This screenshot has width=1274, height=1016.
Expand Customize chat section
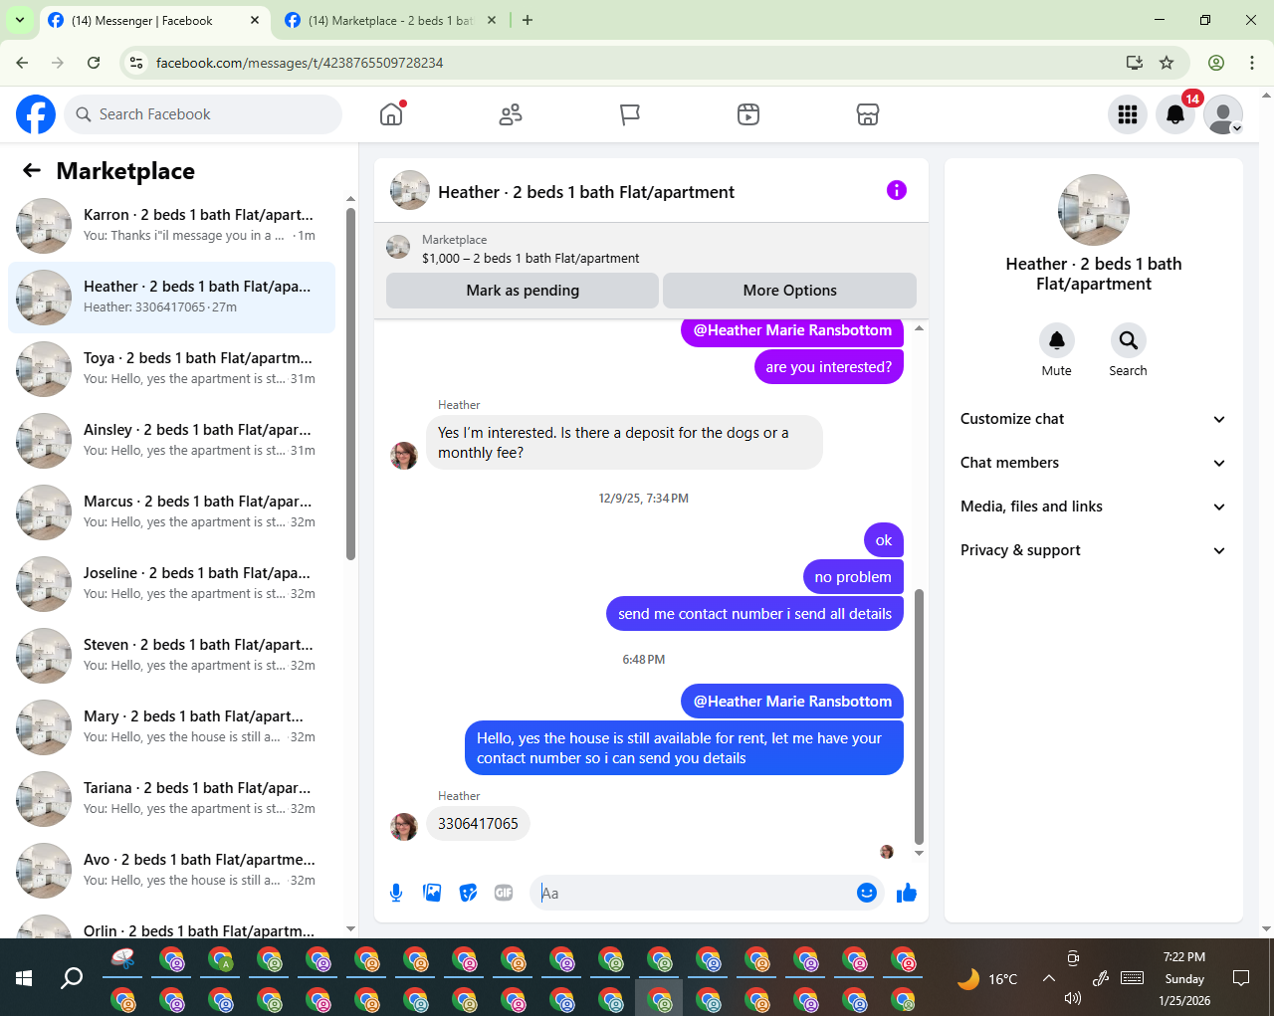click(1094, 419)
